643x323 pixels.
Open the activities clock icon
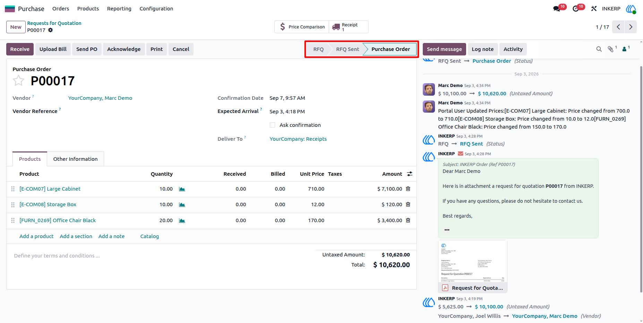tap(576, 9)
